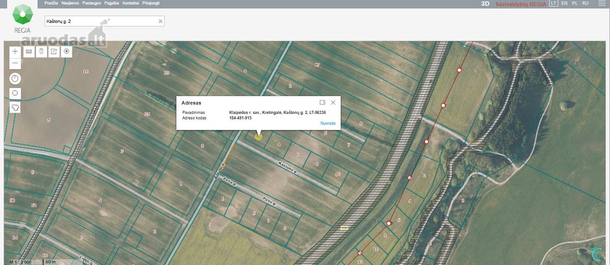The image size is (610, 265).
Task: Open the Kontaktai menu item
Action: tap(131, 3)
